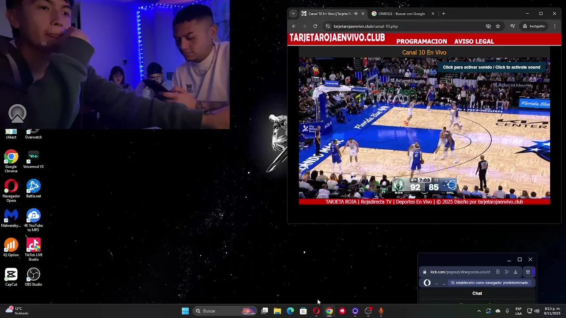Launch CapCut from the desktop
The height and width of the screenshot is (318, 566).
coord(11,277)
